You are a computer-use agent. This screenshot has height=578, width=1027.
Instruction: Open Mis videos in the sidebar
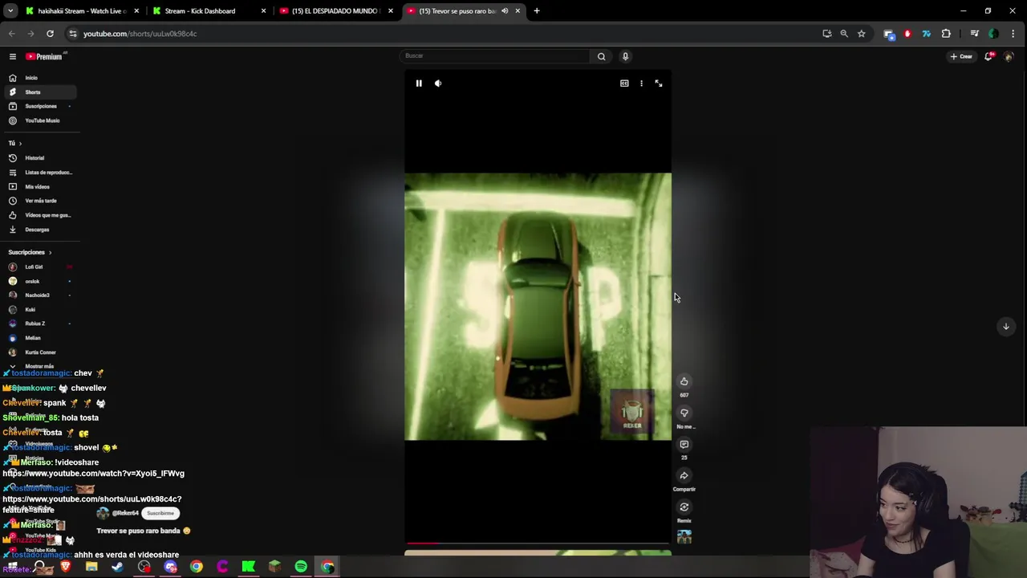[x=39, y=187]
